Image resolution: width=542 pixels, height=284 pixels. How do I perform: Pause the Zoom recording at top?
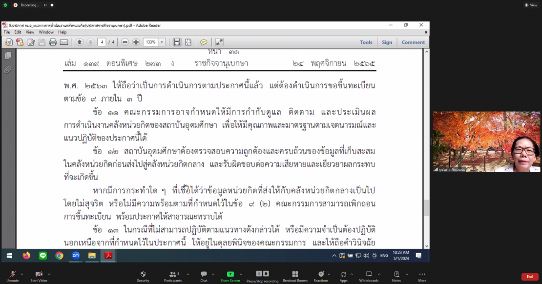click(x=45, y=5)
